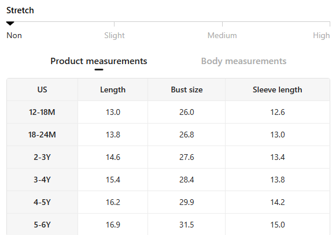Select the High stretch label
This screenshot has width=332, height=235.
click(322, 35)
